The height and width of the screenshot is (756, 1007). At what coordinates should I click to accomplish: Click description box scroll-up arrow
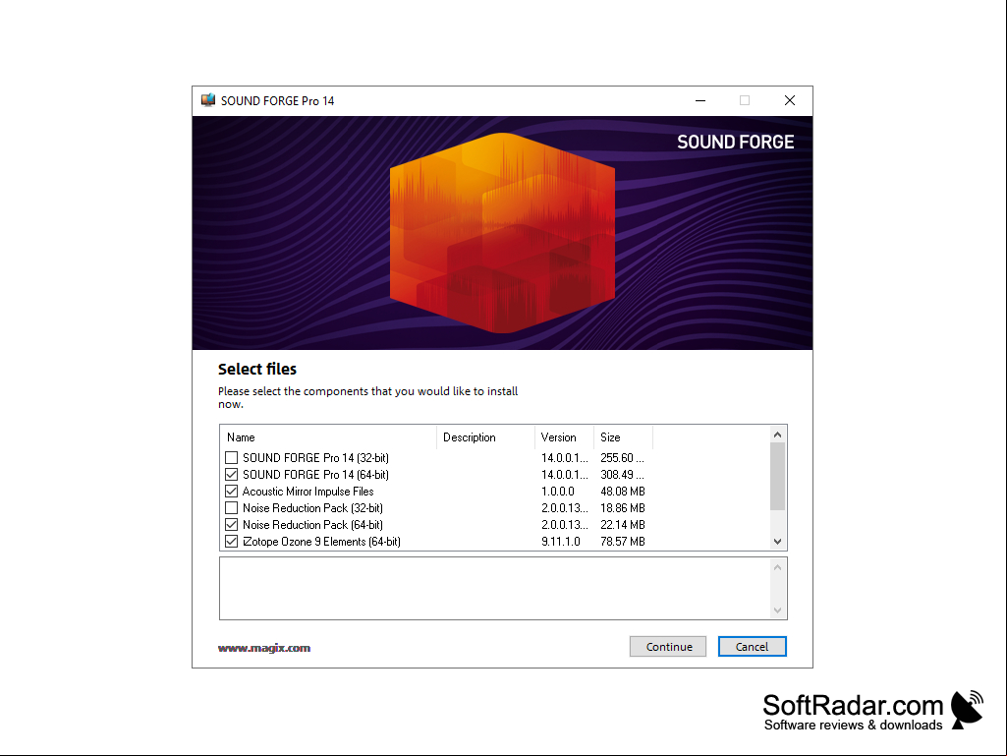[x=778, y=567]
